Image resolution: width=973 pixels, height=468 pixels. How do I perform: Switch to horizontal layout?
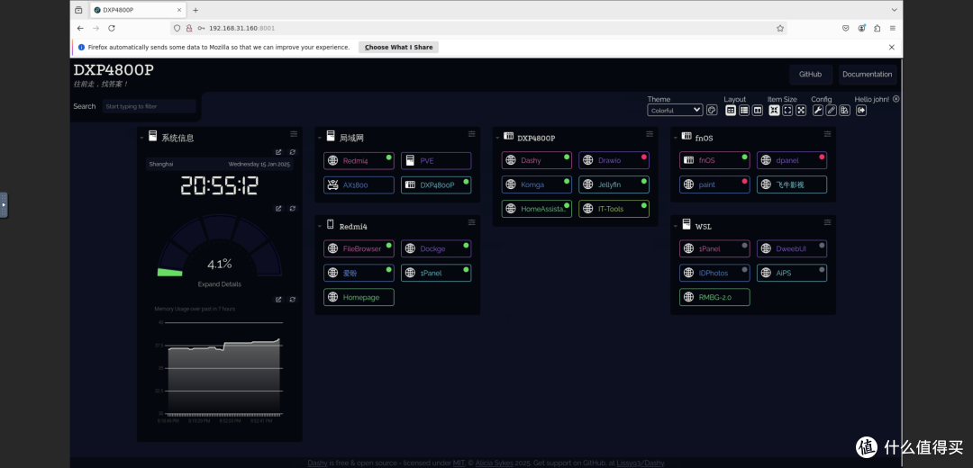[758, 111]
